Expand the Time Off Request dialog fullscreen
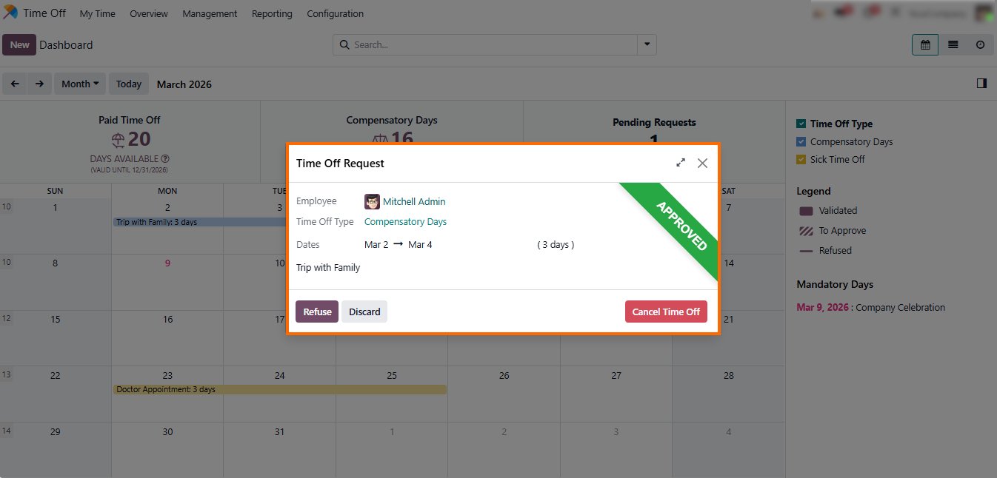The image size is (997, 478). (x=681, y=163)
